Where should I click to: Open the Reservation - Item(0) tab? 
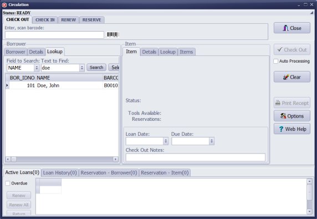[165, 172]
